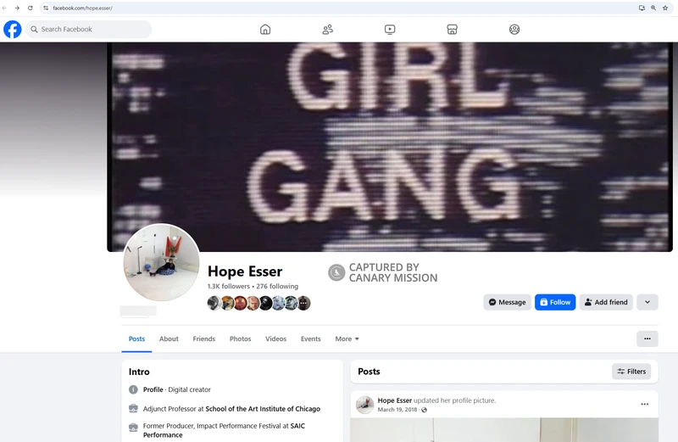Open the GIRL GANG cover photo
678x442 pixels.
tap(390, 147)
